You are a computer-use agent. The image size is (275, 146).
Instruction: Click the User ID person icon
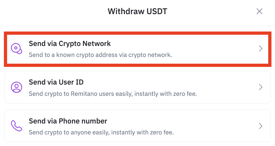[x=16, y=87]
